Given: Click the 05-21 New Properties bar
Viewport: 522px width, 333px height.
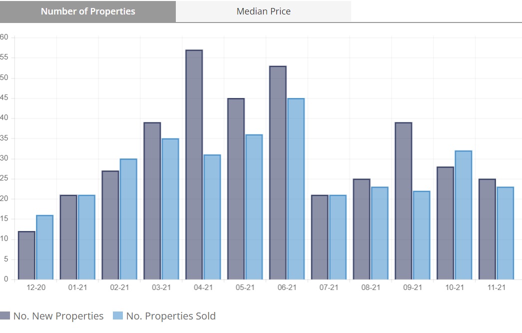Looking at the screenshot, I should point(236,189).
